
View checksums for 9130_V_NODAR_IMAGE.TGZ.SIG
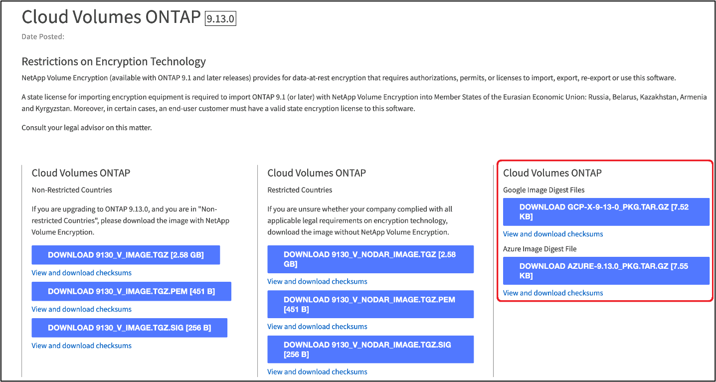[x=317, y=372]
